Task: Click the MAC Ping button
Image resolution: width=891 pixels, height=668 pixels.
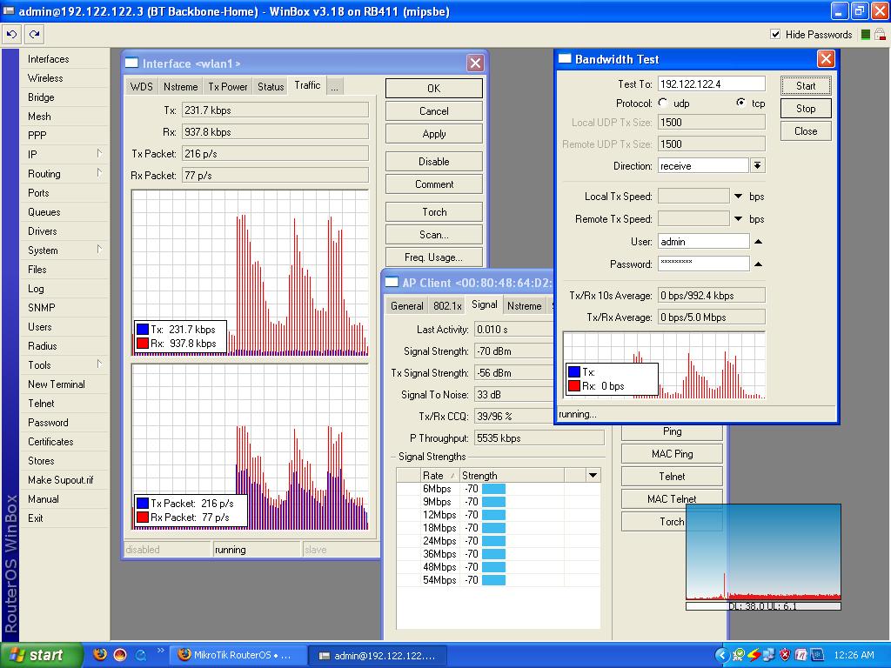Action: 673,454
